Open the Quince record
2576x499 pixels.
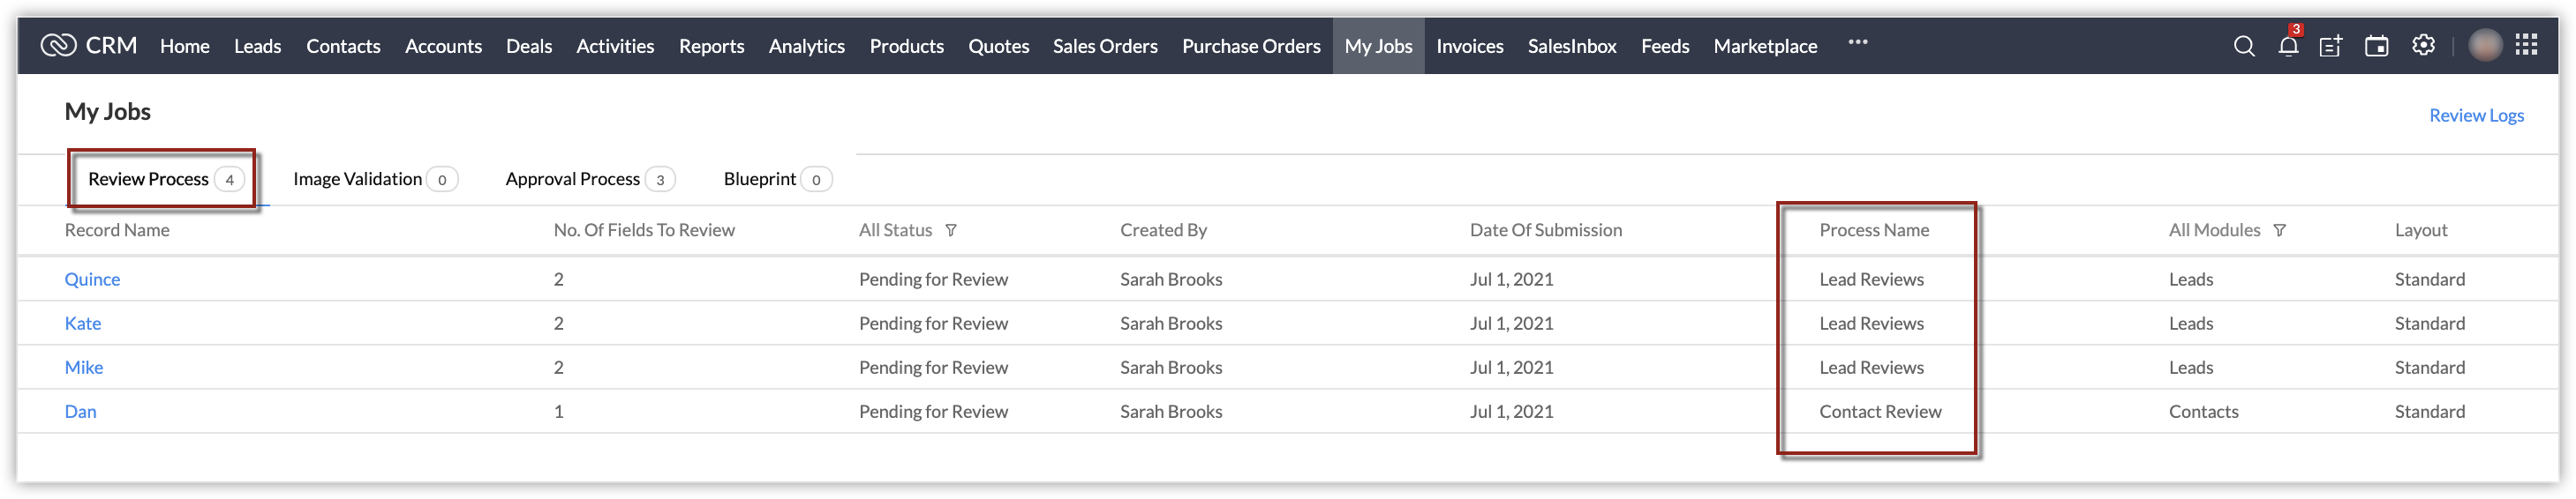(92, 279)
